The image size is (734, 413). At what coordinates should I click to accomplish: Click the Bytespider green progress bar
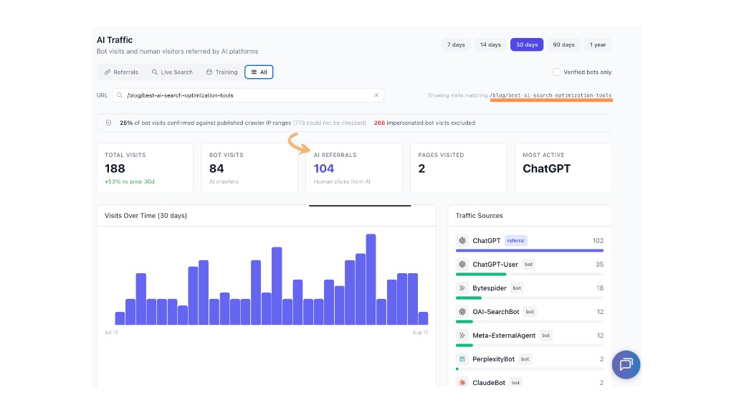pos(469,298)
